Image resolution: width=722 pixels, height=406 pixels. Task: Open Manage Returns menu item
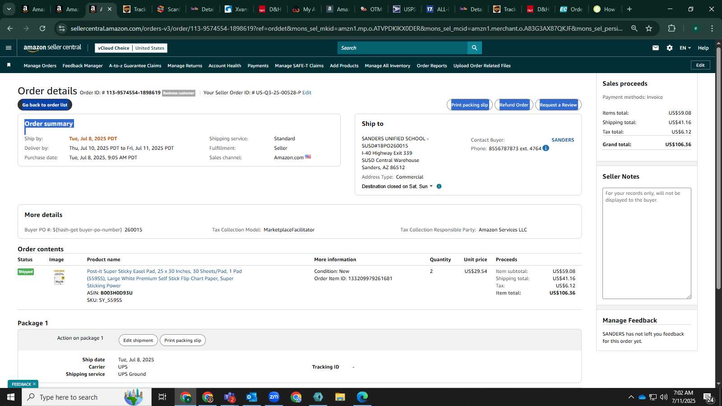pyautogui.click(x=185, y=66)
